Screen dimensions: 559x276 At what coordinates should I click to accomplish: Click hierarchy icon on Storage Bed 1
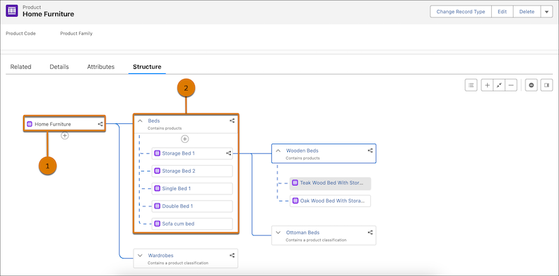pyautogui.click(x=228, y=153)
